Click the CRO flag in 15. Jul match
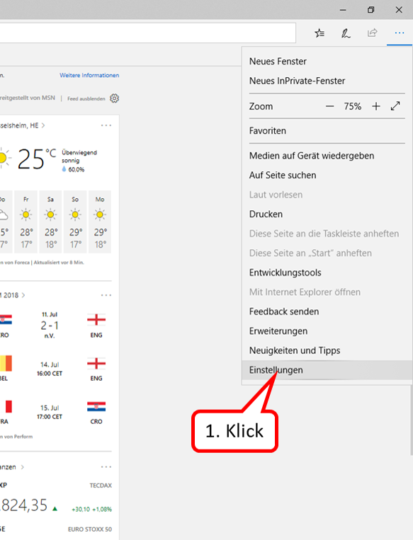 (x=96, y=407)
